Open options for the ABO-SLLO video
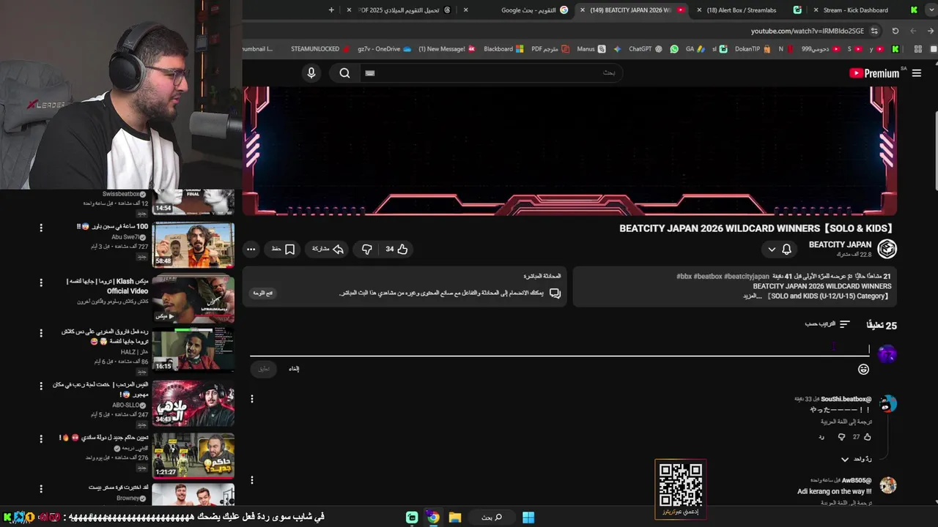 point(41,385)
